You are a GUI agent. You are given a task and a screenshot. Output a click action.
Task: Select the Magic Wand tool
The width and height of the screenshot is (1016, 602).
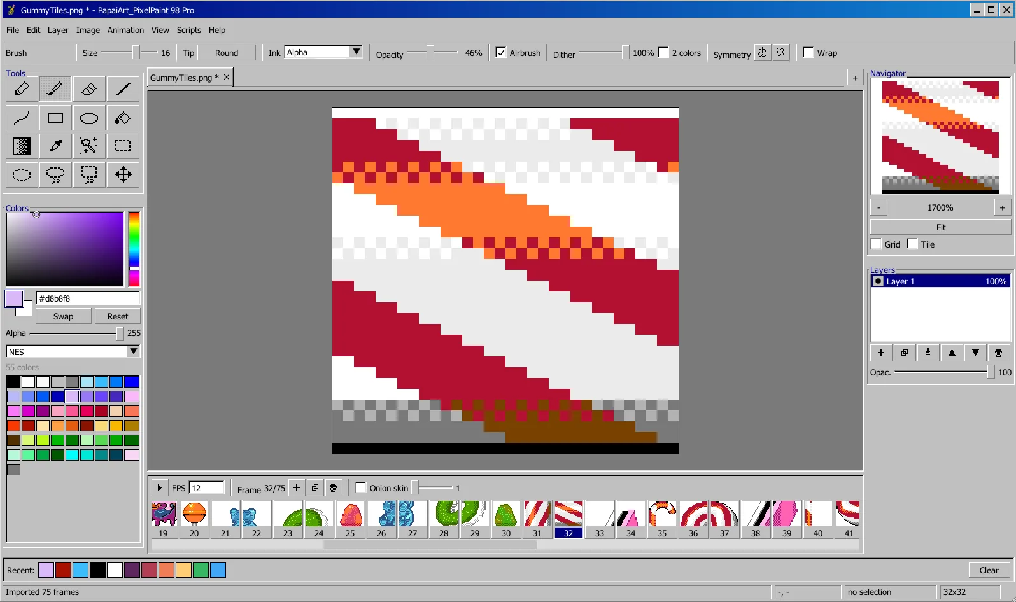tap(89, 146)
